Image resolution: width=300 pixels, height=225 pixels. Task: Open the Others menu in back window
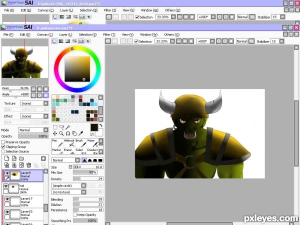pyautogui.click(x=172, y=10)
